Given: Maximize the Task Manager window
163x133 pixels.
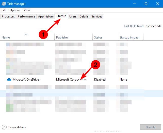Looking at the screenshot, I should tap(146, 4).
